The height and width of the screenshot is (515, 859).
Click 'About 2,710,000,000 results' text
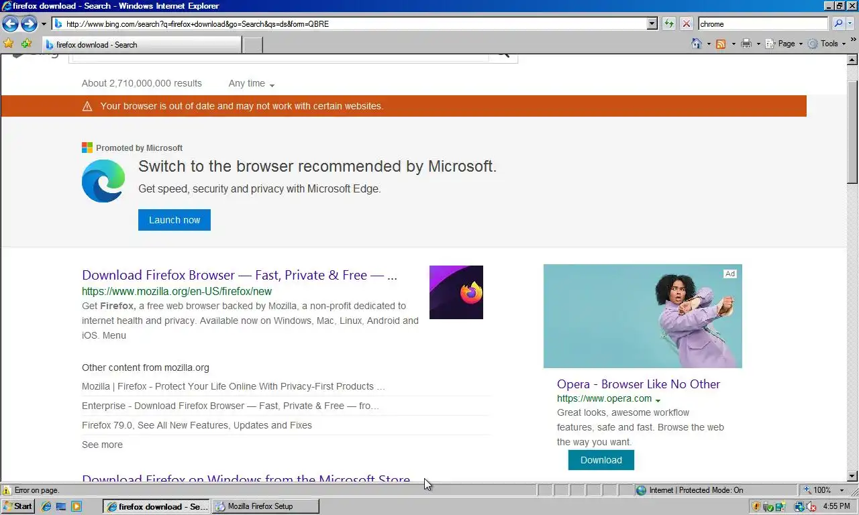pyautogui.click(x=142, y=83)
